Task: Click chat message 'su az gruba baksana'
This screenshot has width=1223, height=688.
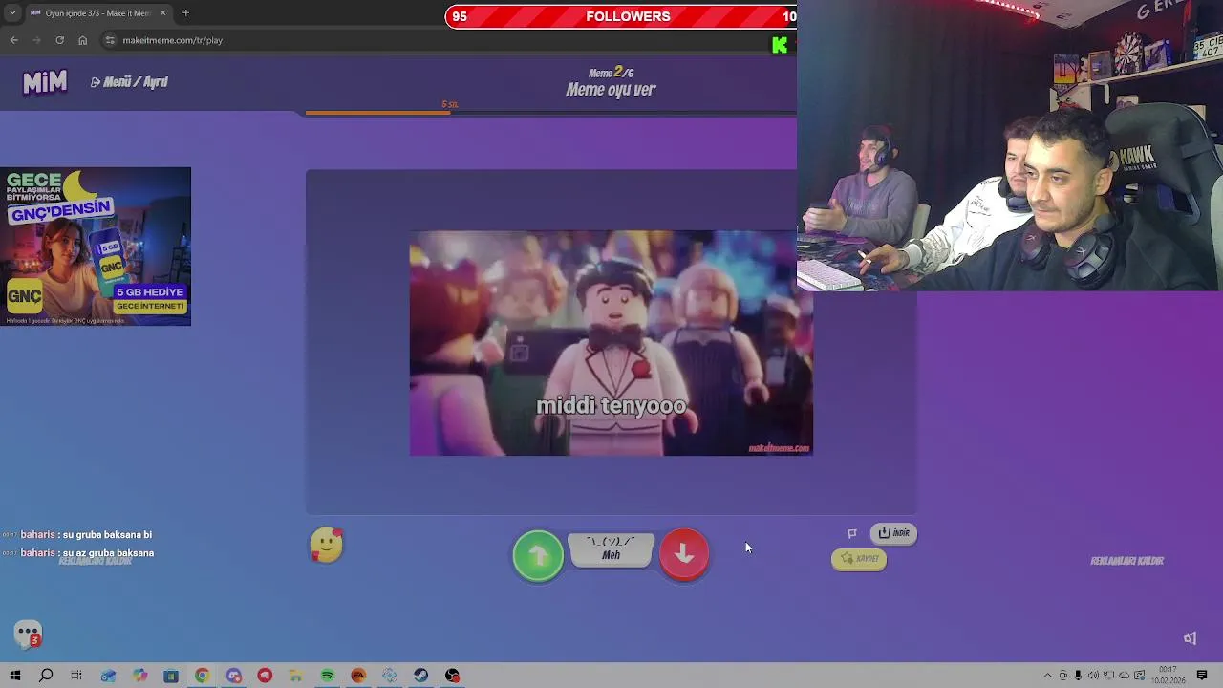Action: (x=108, y=553)
